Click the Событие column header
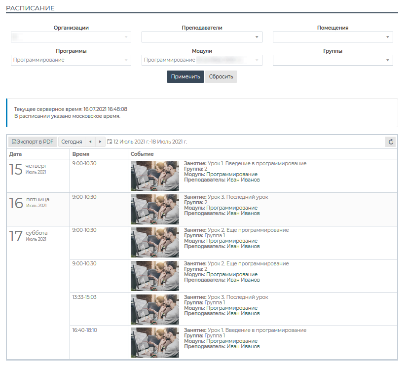Viewport: 407px width, 366px height. (142, 154)
